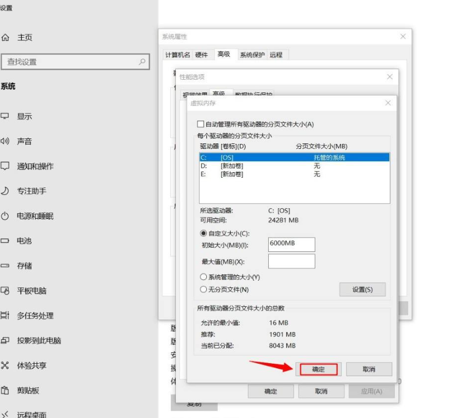The width and height of the screenshot is (463, 418).
Task: Open the Multitasking icon
Action: click(x=5, y=316)
